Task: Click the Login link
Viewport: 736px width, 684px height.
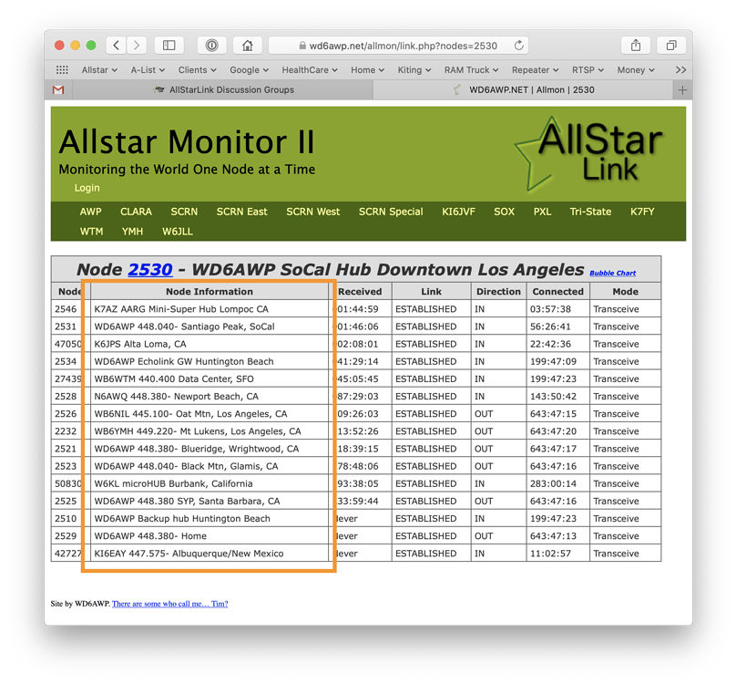Action: point(87,187)
